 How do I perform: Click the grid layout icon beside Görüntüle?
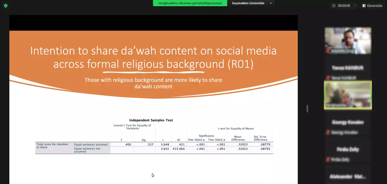click(x=364, y=6)
